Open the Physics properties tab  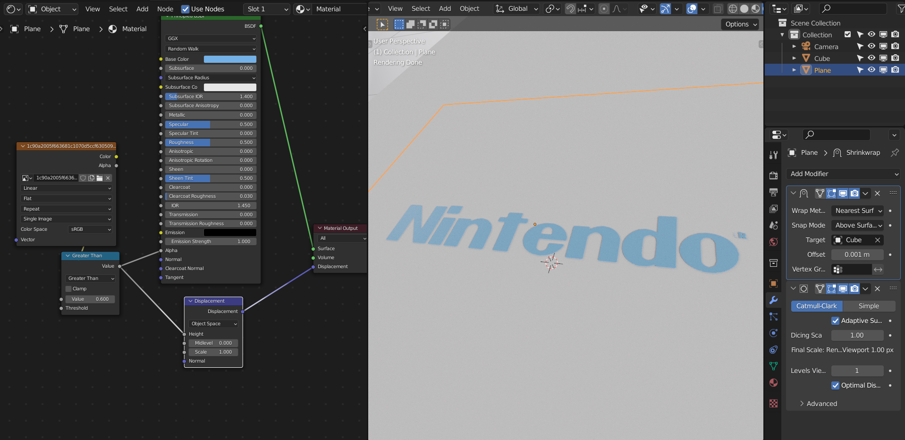[x=773, y=333]
